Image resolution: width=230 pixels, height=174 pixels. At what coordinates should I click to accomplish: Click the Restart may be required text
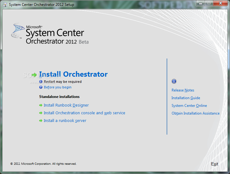tap(63, 82)
